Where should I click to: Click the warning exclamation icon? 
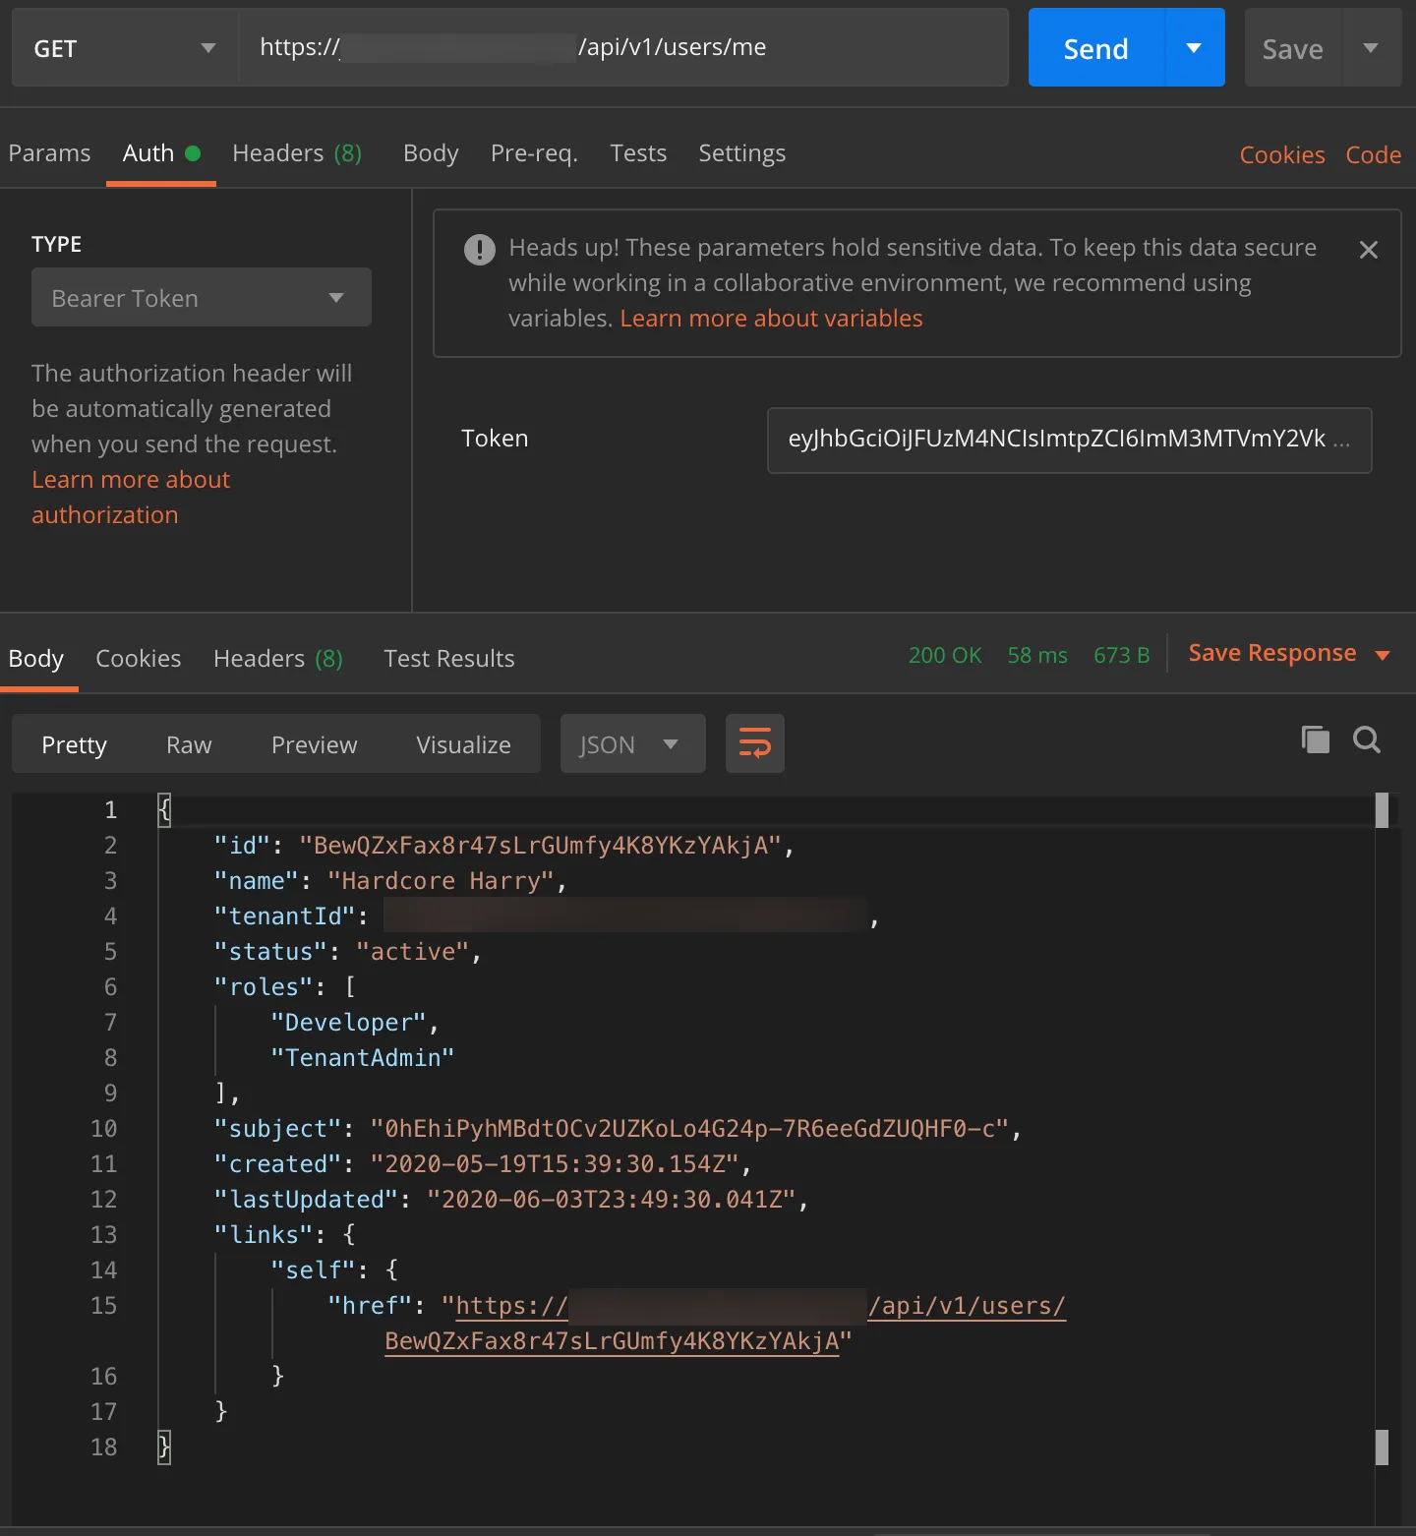[479, 250]
